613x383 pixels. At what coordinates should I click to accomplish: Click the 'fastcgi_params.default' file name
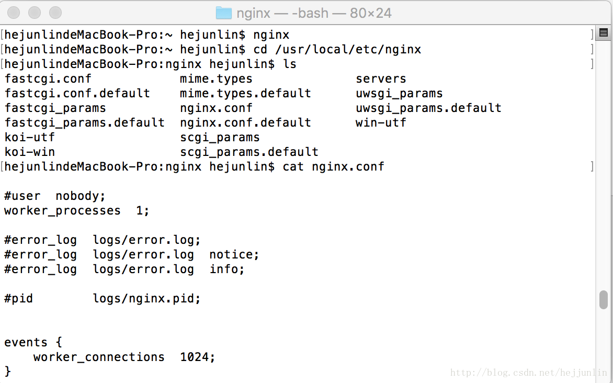click(84, 123)
